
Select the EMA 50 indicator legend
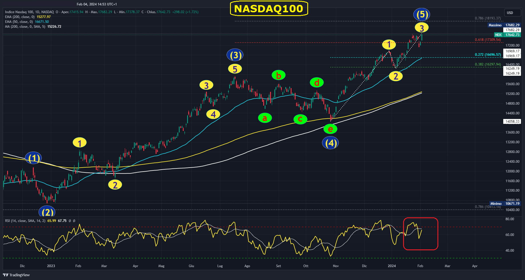click(x=27, y=22)
